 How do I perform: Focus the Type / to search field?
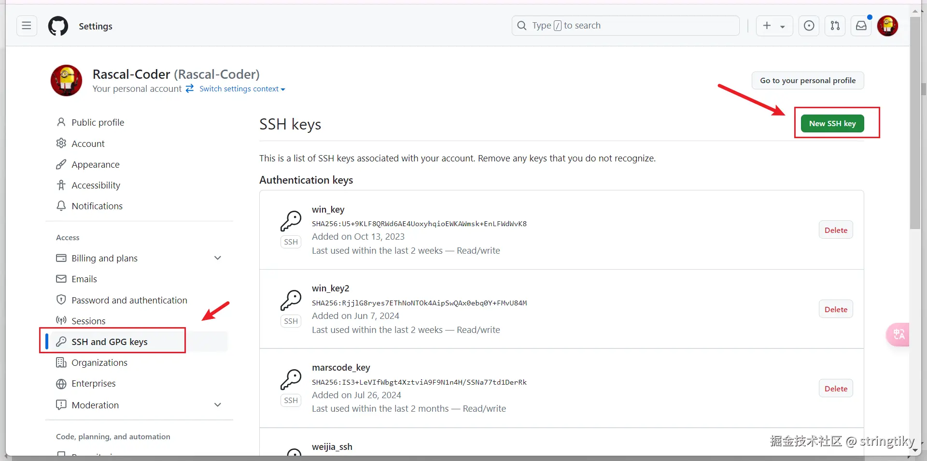tap(625, 26)
